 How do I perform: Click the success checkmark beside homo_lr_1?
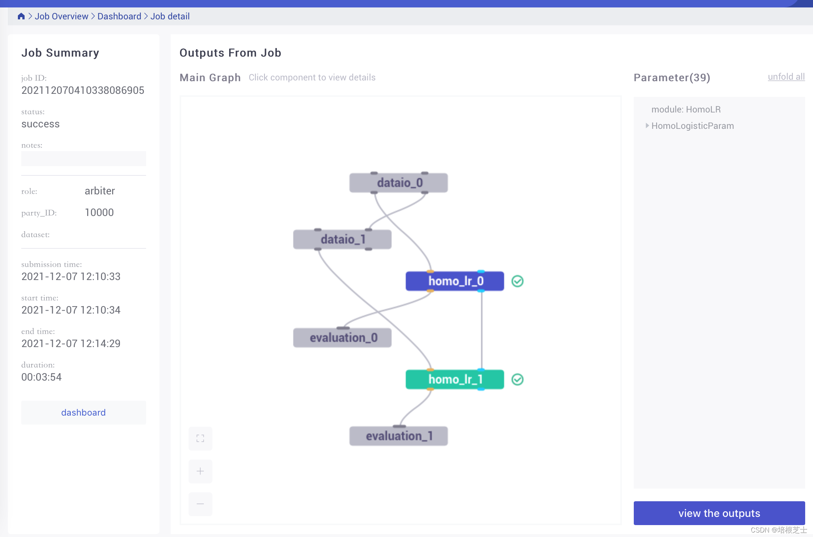tap(517, 379)
